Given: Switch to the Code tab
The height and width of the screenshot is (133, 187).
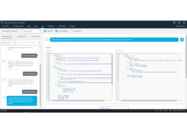Looking at the screenshot, I should (36, 26).
